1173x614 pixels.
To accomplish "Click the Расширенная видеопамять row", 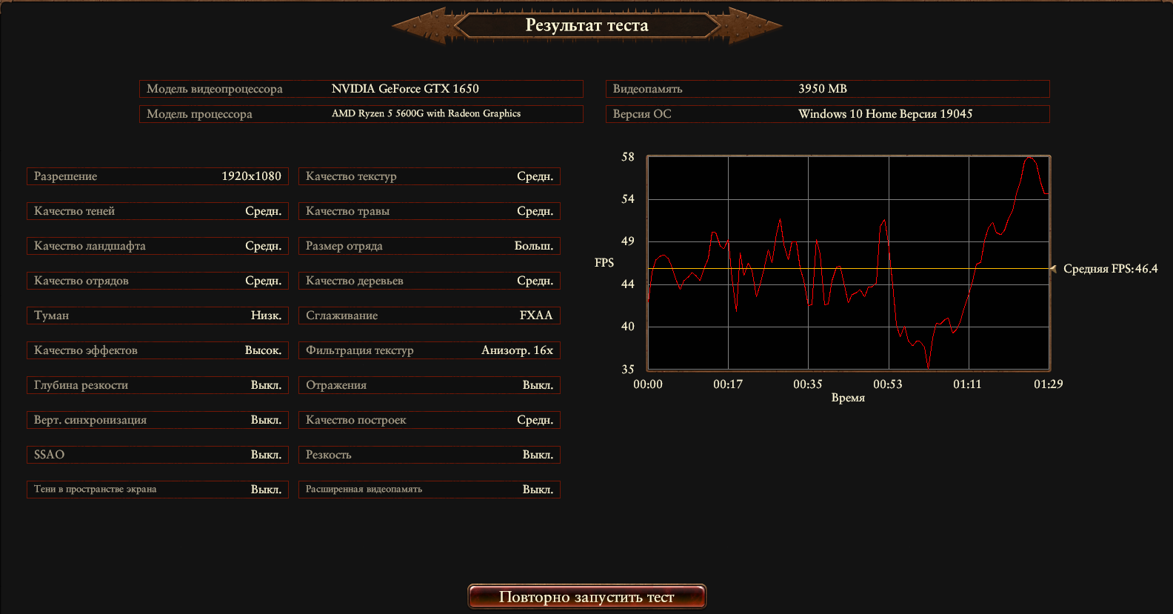I will tap(430, 490).
